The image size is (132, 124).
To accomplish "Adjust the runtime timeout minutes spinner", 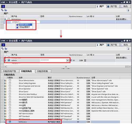I will [x=85, y=61].
